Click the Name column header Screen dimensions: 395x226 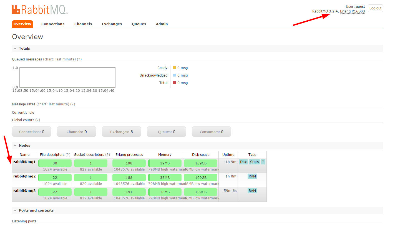[x=24, y=154]
